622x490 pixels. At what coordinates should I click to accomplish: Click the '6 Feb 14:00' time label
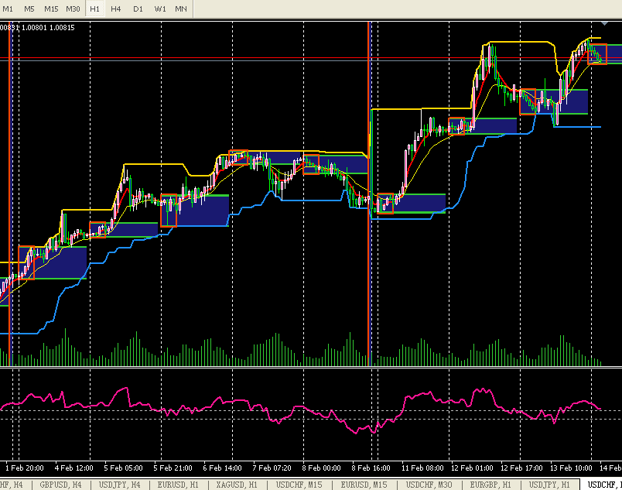pos(223,468)
